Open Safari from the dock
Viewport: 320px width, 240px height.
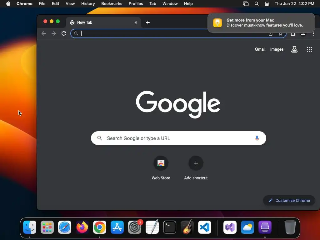pyautogui.click(x=65, y=227)
